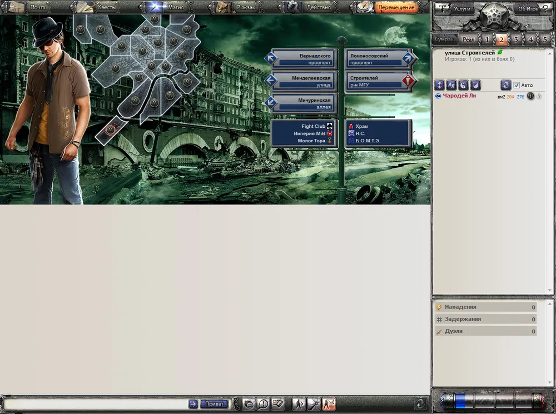
Task: Click the bottom-right chat refresh icon
Action: 420,403
